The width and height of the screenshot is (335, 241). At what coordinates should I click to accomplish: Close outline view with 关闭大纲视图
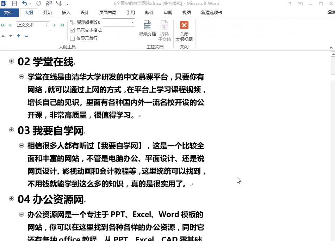184,31
